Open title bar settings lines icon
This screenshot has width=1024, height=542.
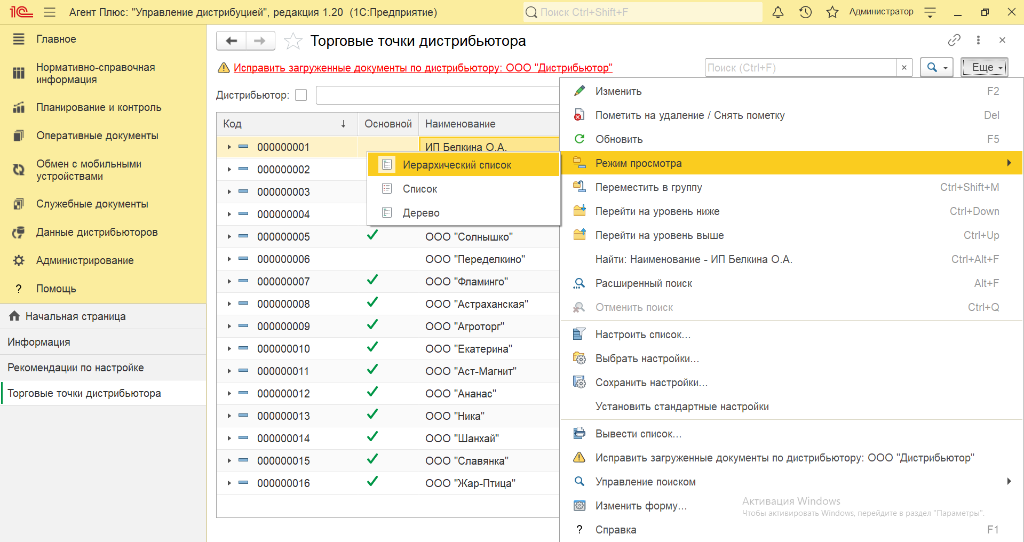930,12
